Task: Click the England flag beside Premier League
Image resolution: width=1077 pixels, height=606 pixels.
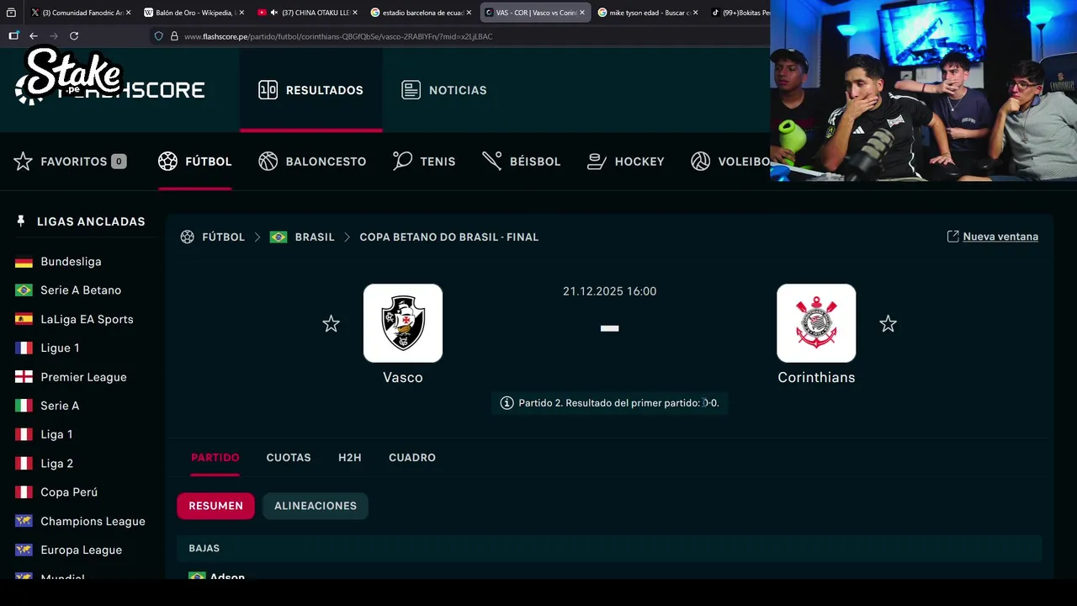Action: pyautogui.click(x=24, y=377)
